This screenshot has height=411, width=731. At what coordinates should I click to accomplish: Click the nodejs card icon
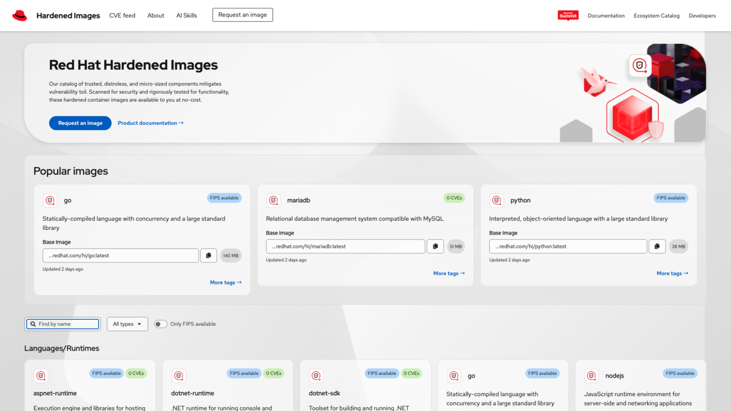pyautogui.click(x=592, y=376)
